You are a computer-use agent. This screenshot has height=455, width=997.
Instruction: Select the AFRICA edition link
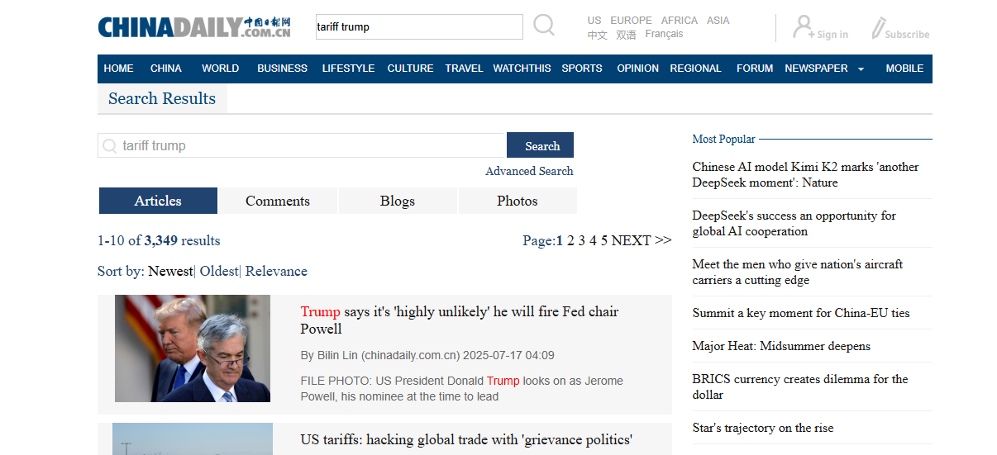coord(680,21)
